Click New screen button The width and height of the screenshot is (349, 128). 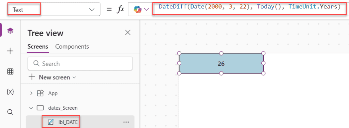[52, 77]
